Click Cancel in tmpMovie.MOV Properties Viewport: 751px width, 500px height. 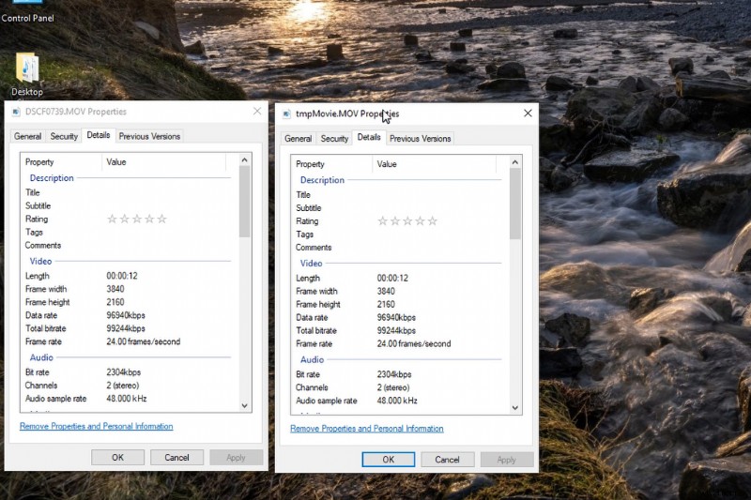point(448,460)
